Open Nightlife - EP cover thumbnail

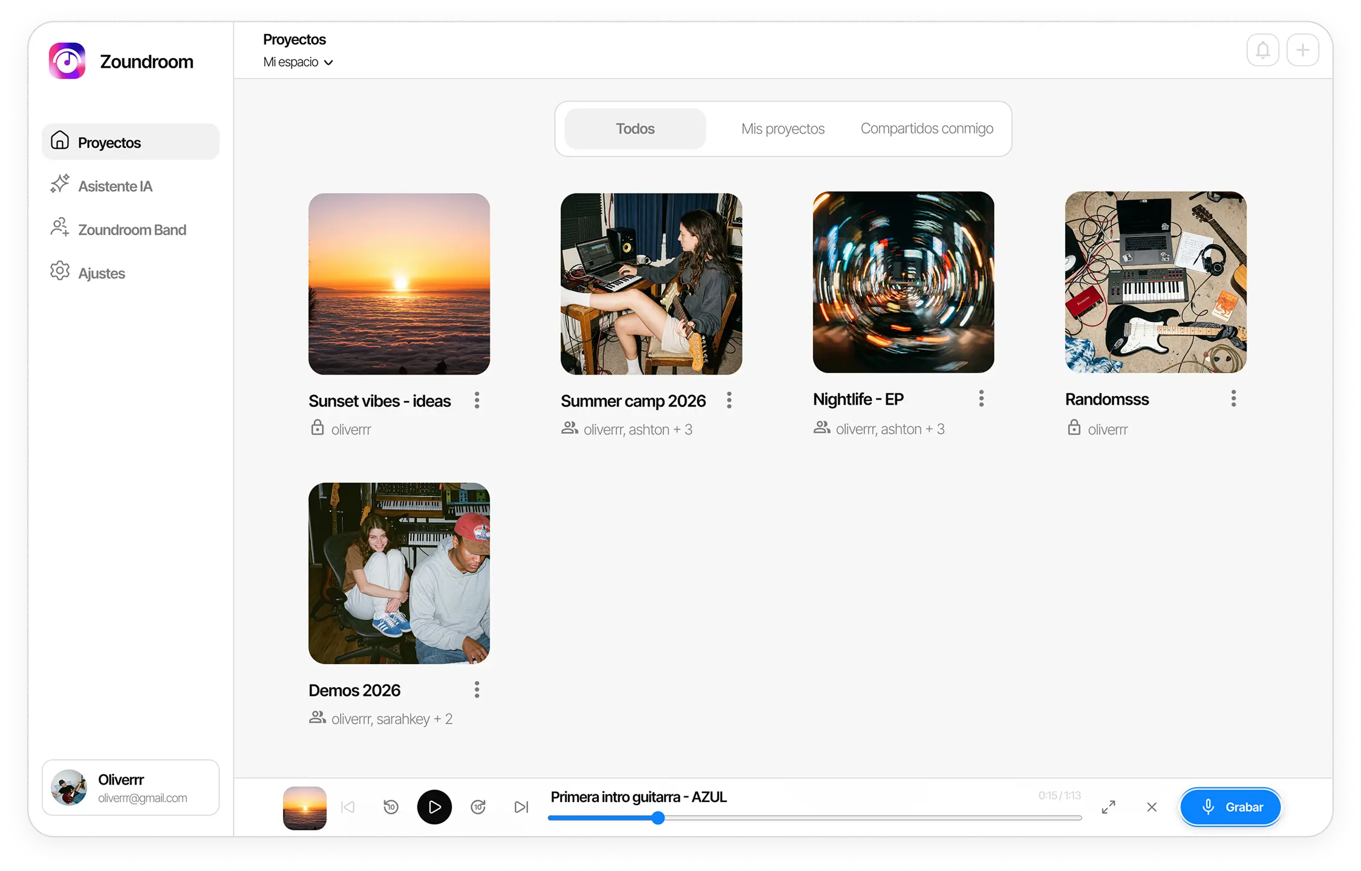click(904, 282)
